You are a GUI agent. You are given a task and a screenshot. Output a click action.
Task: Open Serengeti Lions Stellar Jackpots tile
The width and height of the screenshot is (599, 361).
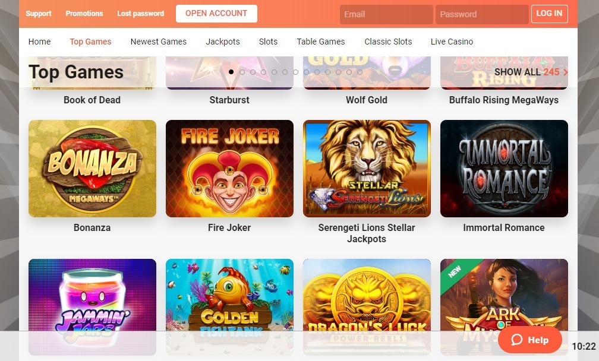pos(367,168)
